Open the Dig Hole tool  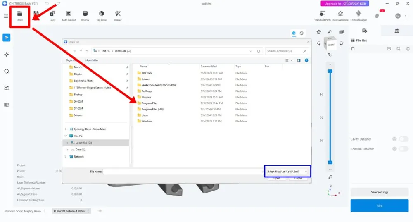coord(101,16)
